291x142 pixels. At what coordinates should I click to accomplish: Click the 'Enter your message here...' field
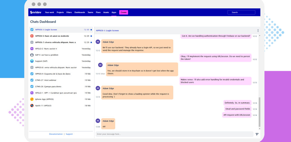click(174, 134)
